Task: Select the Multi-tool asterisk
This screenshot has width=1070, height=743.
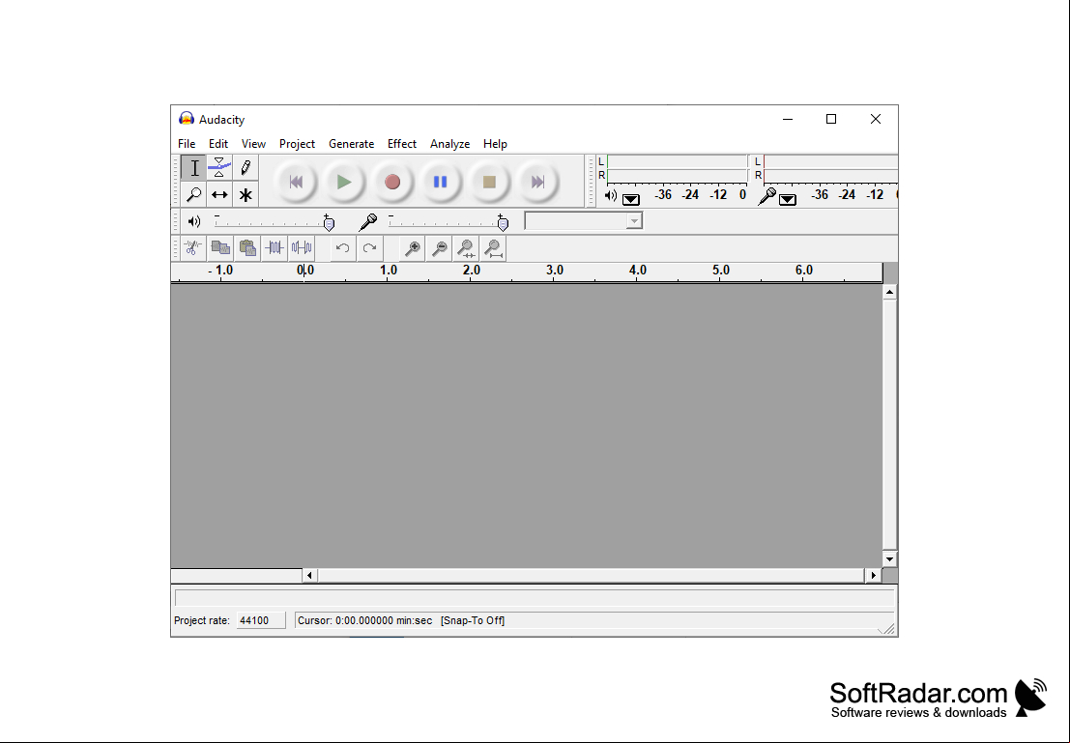Action: [246, 194]
